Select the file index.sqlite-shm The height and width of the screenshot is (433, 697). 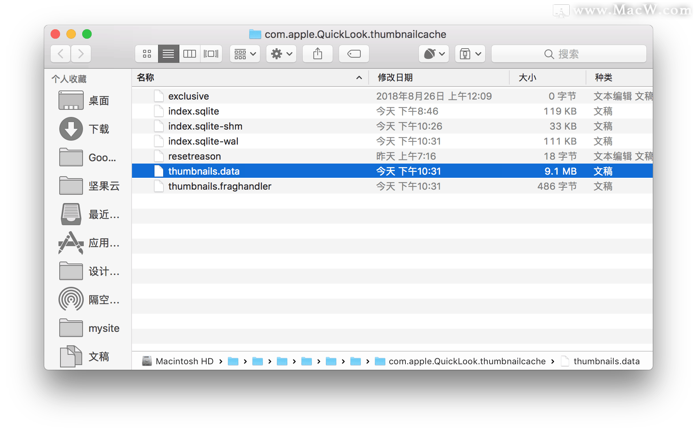tap(392, 126)
